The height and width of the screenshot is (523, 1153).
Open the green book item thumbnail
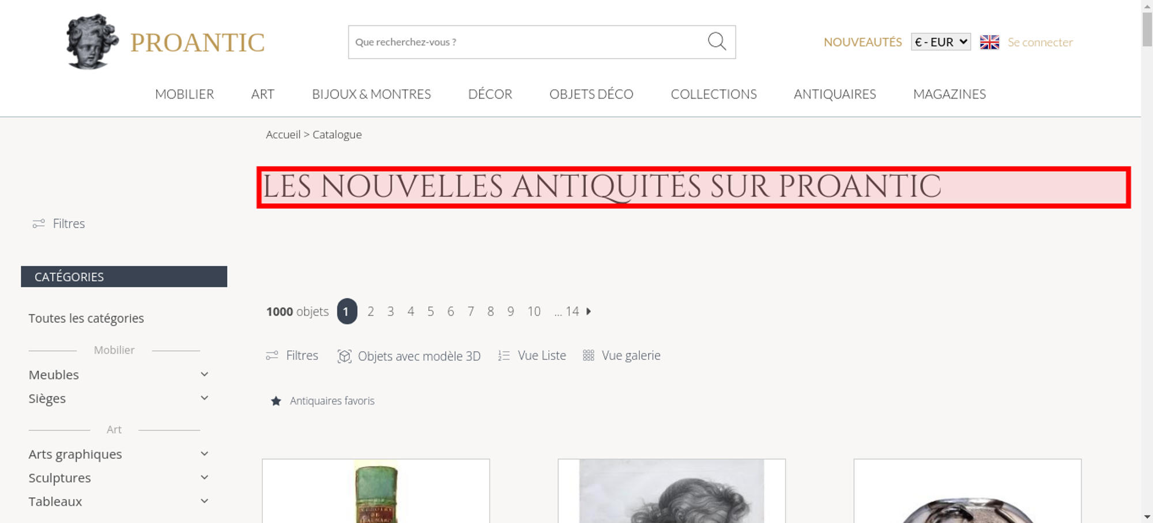(x=376, y=491)
